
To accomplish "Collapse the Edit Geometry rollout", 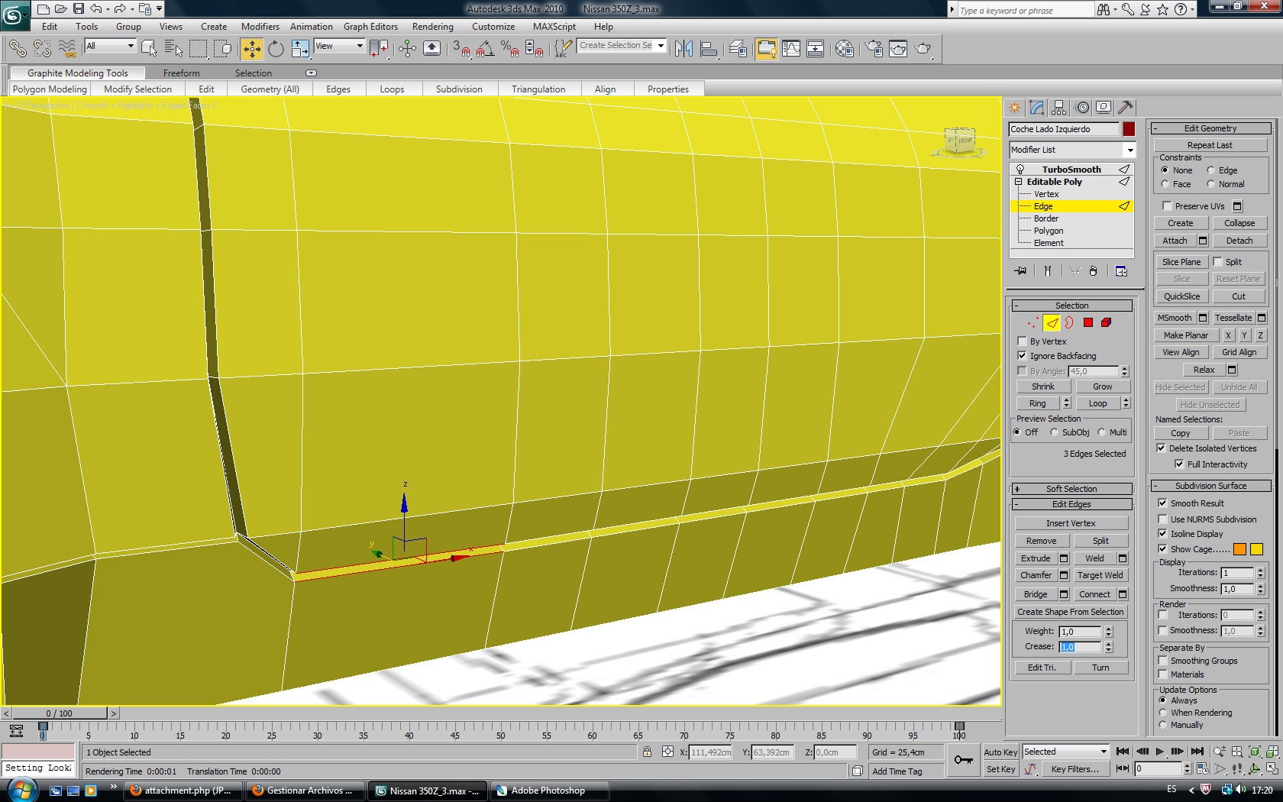I will pos(1211,128).
